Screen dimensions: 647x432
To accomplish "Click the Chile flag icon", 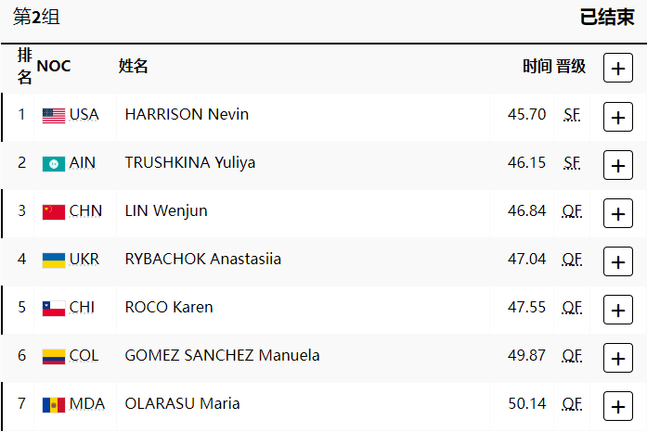I will tap(54, 309).
